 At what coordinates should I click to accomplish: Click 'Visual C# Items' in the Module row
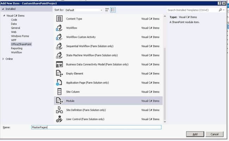pyautogui.click(x=150, y=101)
